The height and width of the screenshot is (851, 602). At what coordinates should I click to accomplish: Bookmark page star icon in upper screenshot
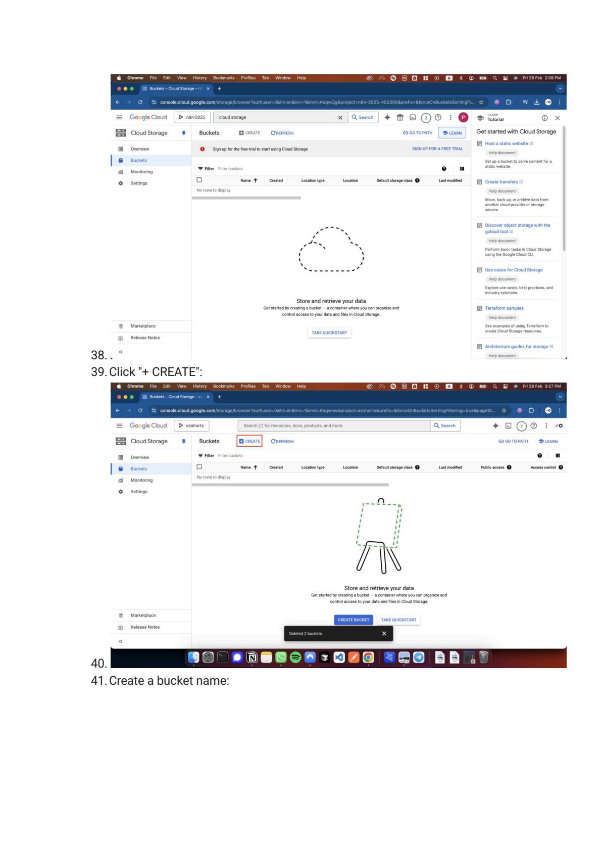click(x=481, y=102)
